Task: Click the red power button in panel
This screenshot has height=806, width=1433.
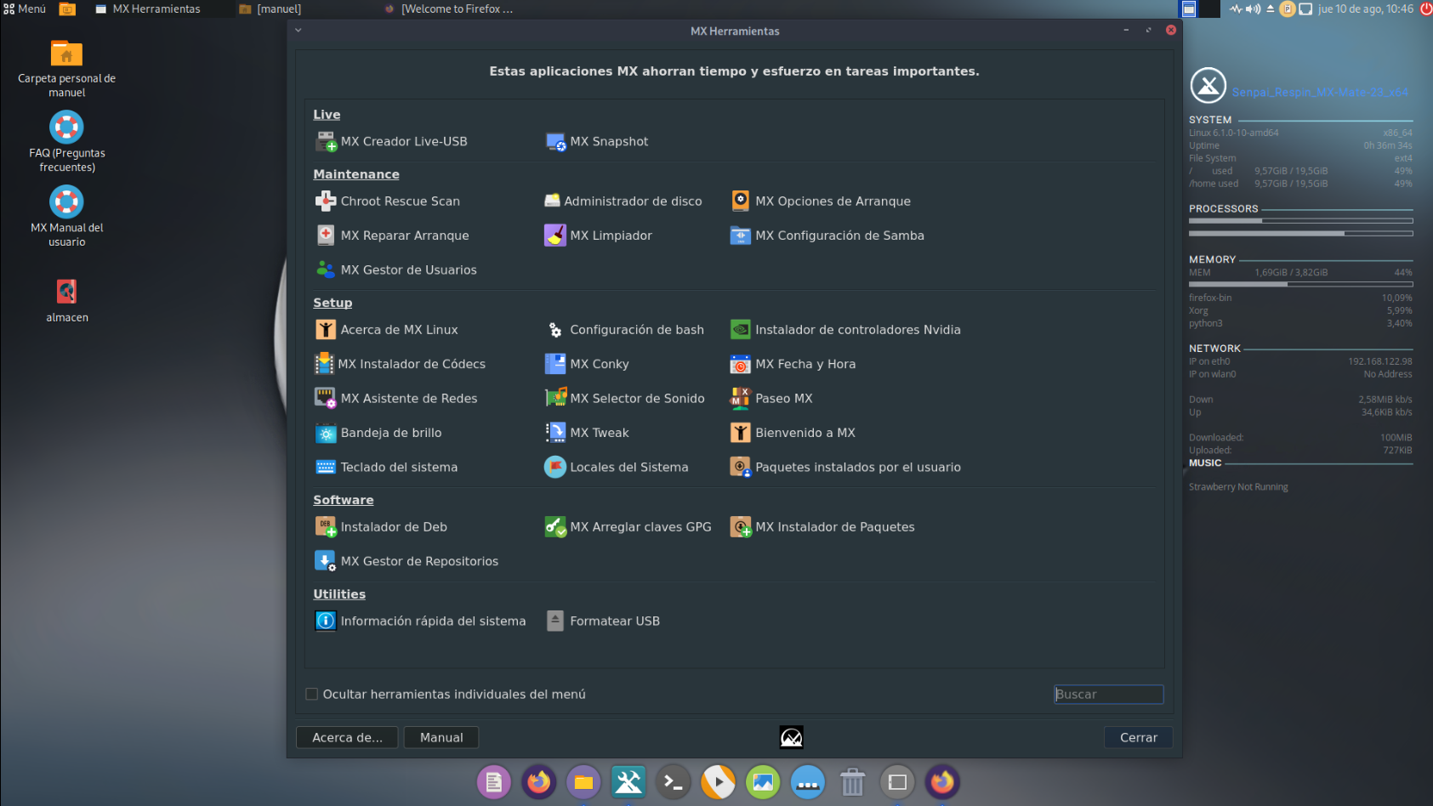Action: tap(1425, 9)
